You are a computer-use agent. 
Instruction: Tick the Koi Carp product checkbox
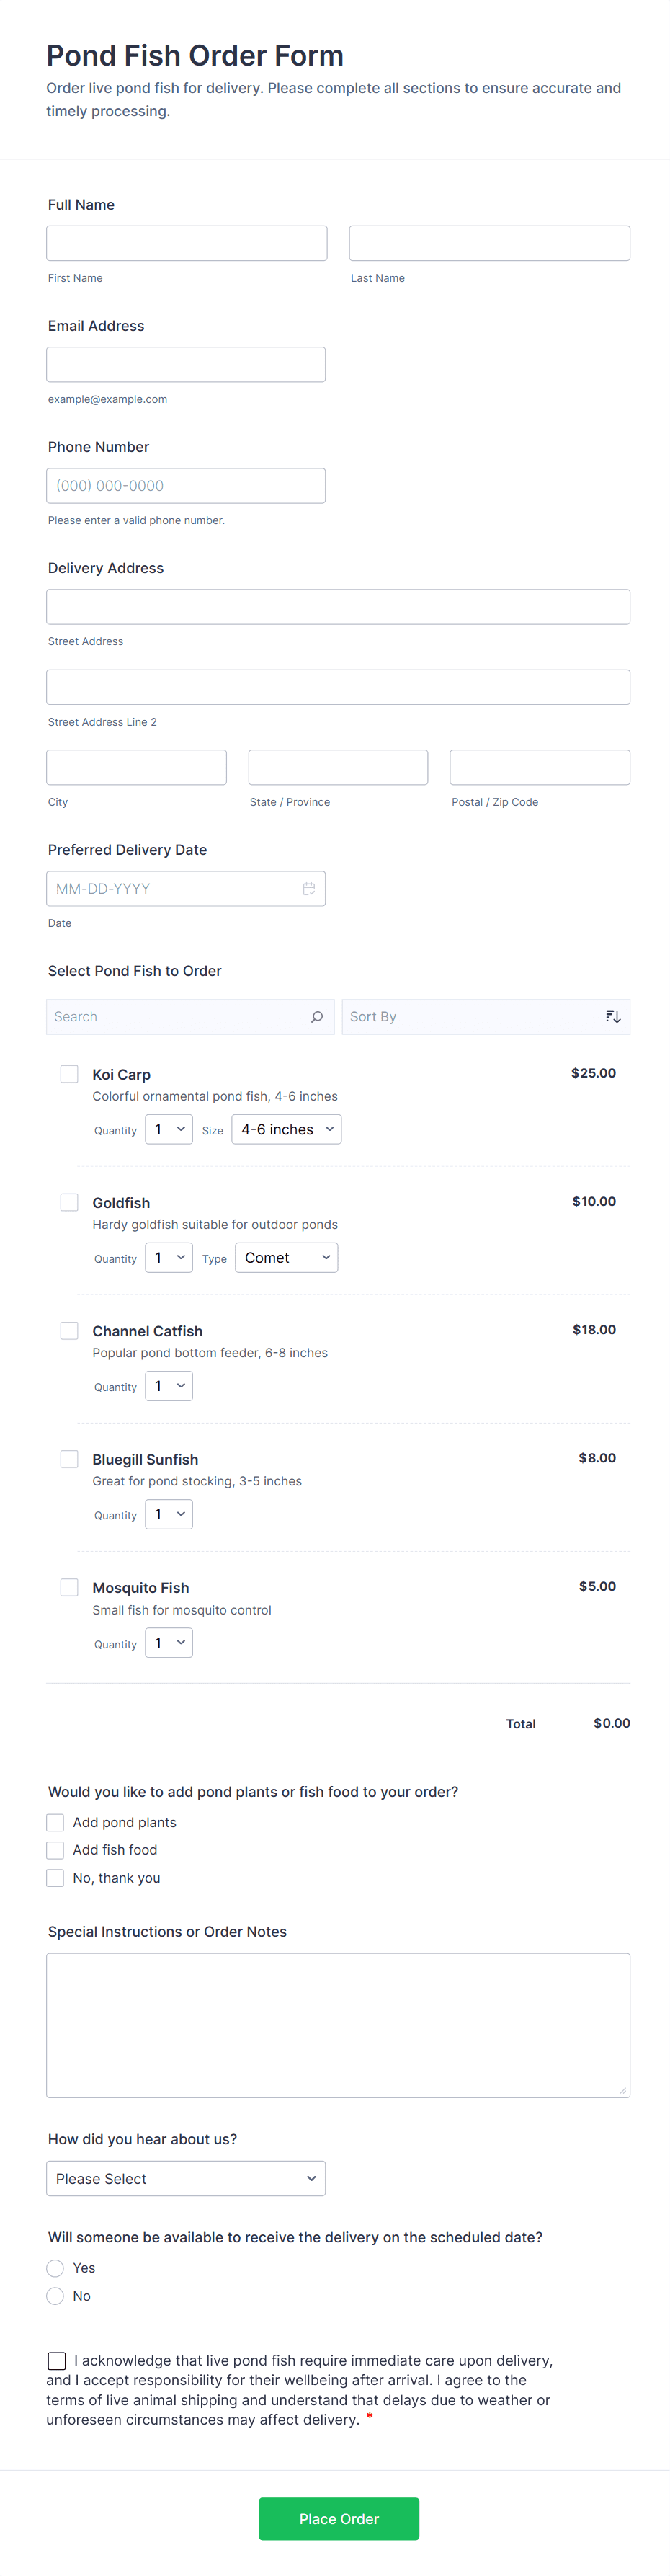coord(69,1074)
